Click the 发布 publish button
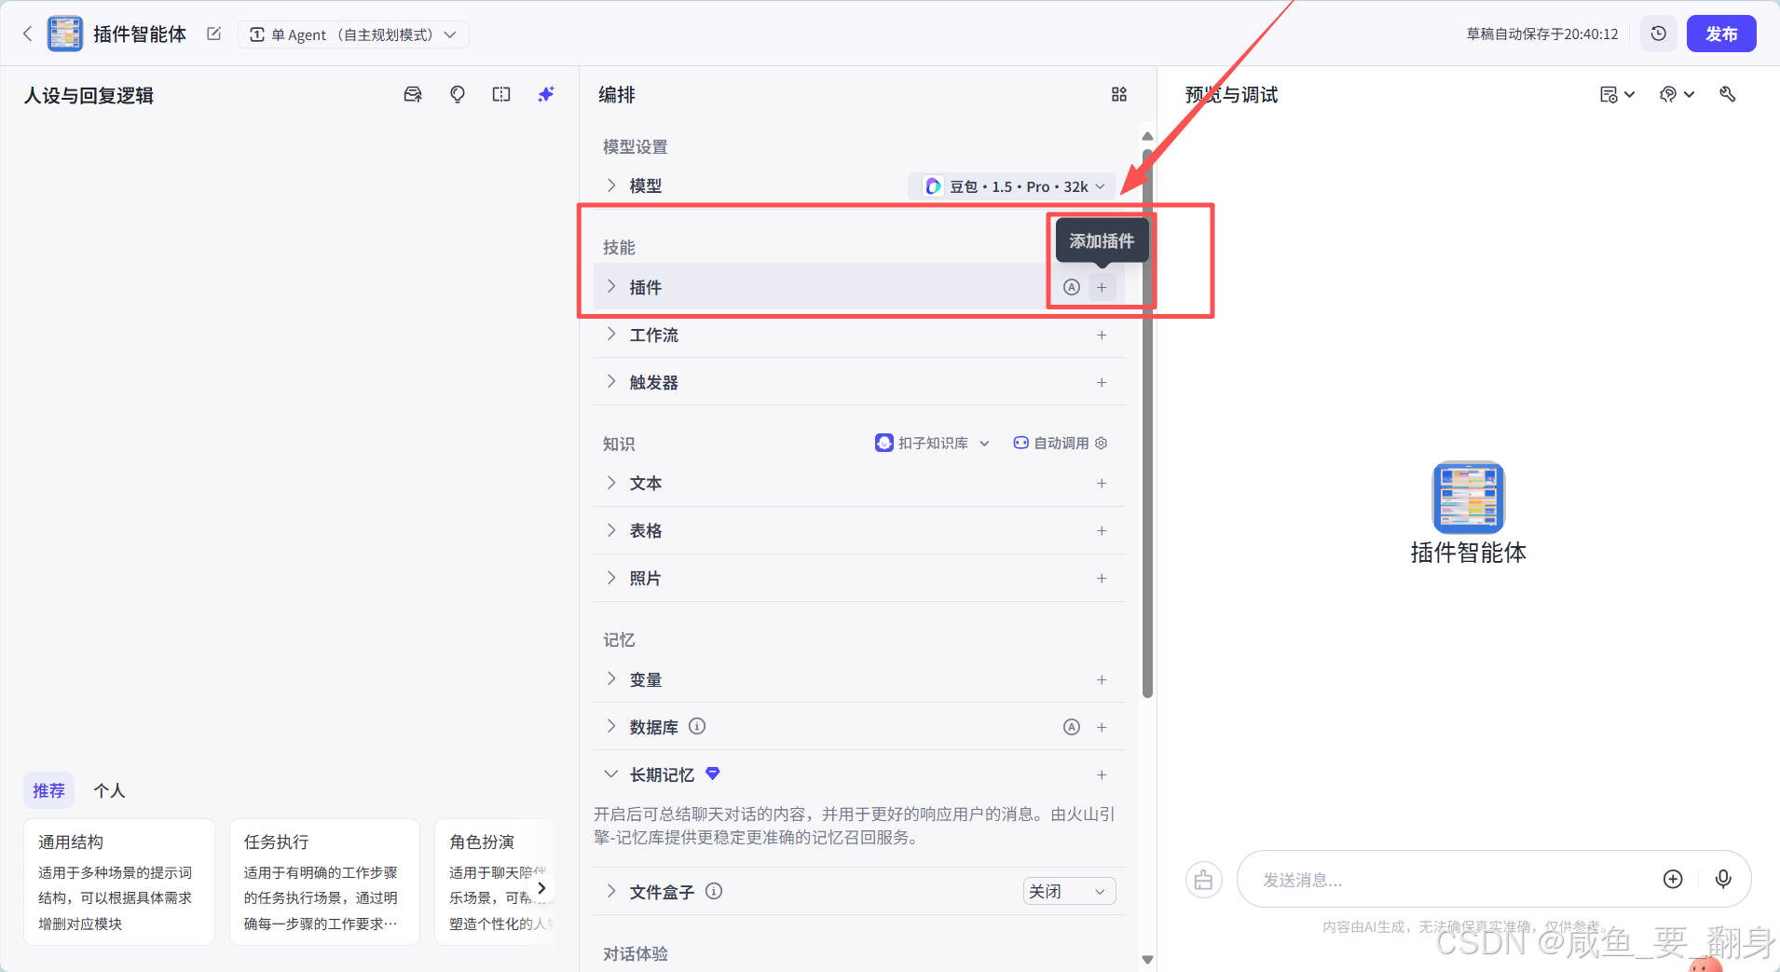1780x972 pixels. 1721,34
